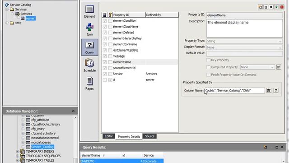Close the Database Navigator panel
Screen dimensions: 289x163
(x=73, y=111)
